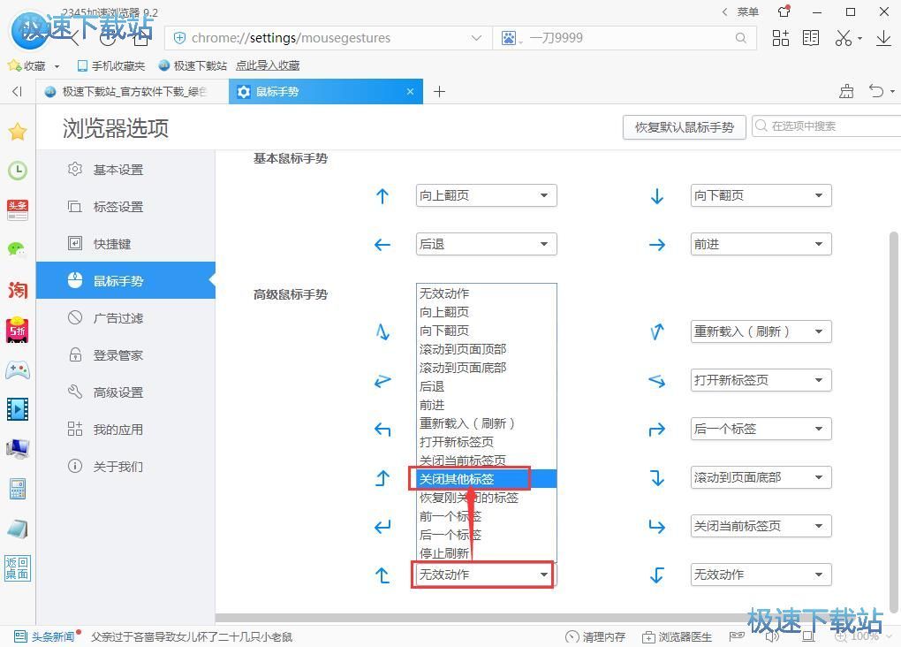Open 头条新闻 in status bar
901x647 pixels.
[45, 636]
